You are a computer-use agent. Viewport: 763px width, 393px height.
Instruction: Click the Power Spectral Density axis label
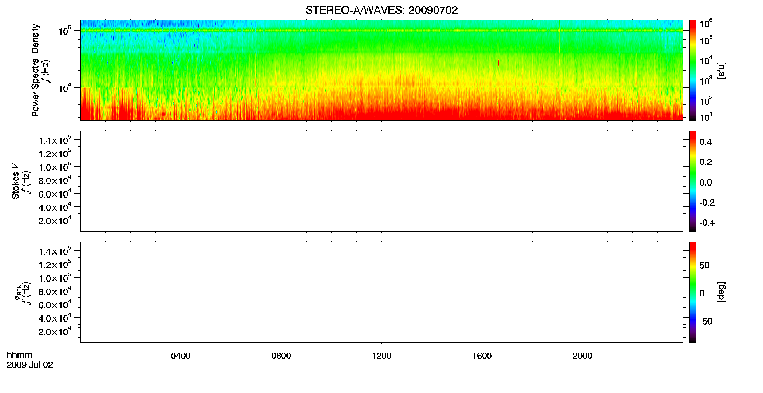(35, 70)
